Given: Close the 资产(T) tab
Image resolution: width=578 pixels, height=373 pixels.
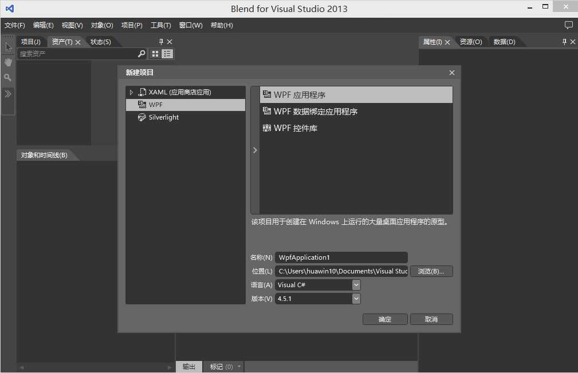Looking at the screenshot, I should (78, 42).
